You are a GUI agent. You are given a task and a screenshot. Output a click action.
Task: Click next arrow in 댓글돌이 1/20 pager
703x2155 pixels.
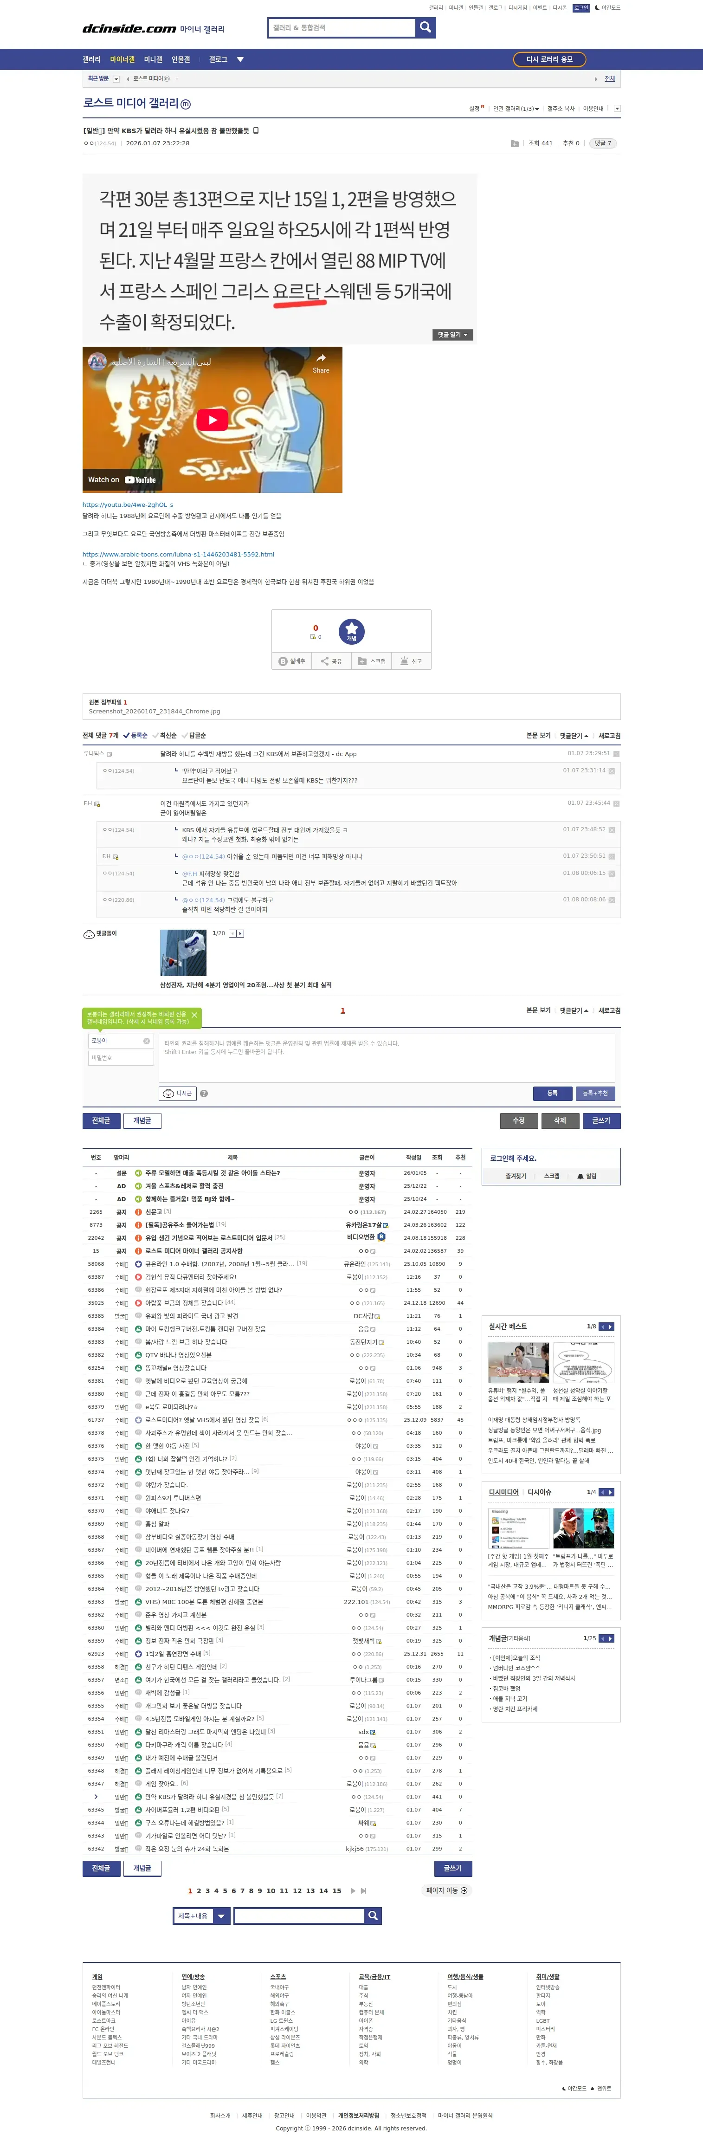coord(241,933)
